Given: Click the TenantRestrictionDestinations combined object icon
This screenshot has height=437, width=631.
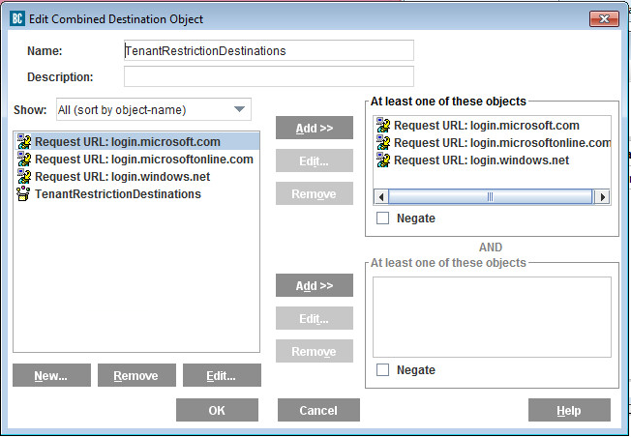Looking at the screenshot, I should point(23,193).
